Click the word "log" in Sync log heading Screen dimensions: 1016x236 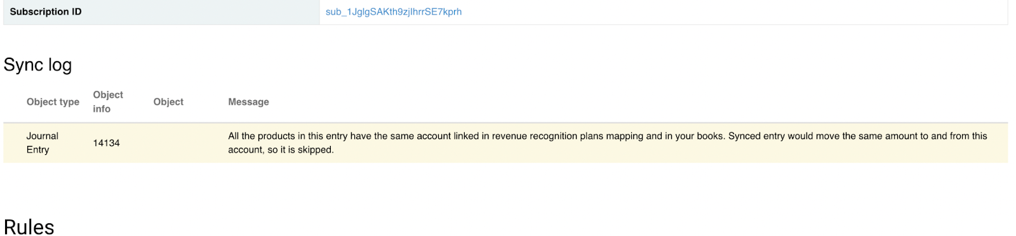coord(60,65)
